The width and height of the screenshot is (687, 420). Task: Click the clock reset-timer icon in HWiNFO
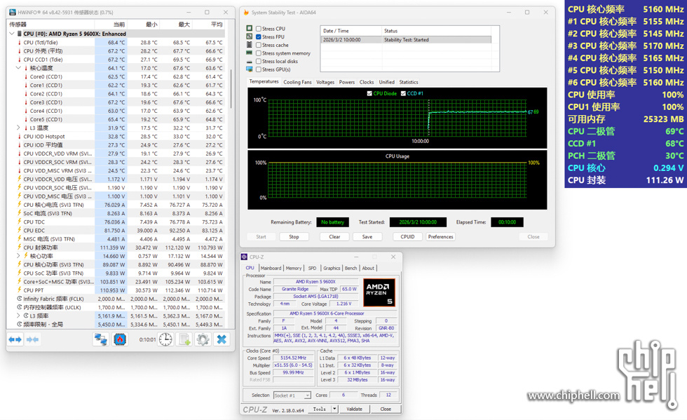pyautogui.click(x=165, y=339)
